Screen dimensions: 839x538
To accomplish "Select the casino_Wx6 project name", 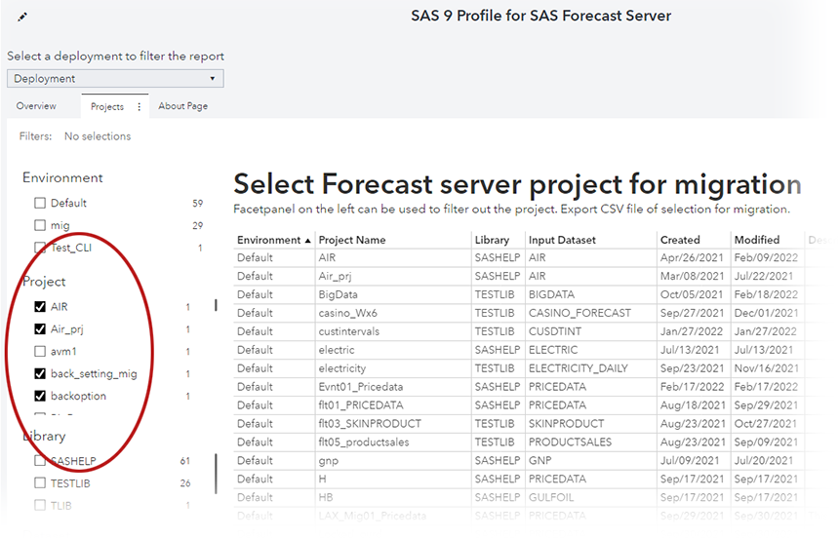I will coord(348,313).
